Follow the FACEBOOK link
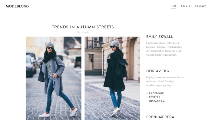 coord(156,93)
